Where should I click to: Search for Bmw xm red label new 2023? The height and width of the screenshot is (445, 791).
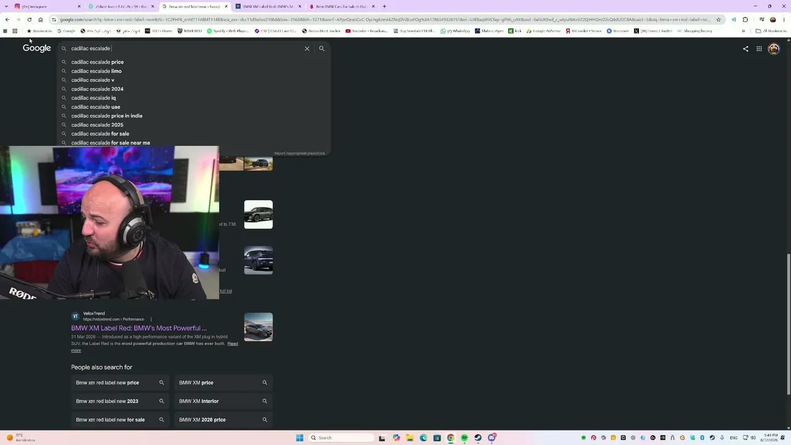(120, 401)
